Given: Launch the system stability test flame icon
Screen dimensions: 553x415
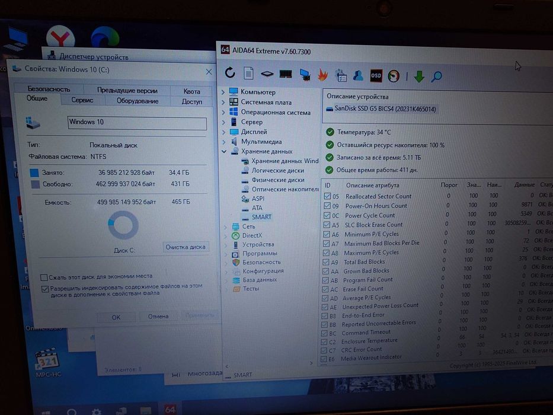Looking at the screenshot, I should pyautogui.click(x=322, y=75).
